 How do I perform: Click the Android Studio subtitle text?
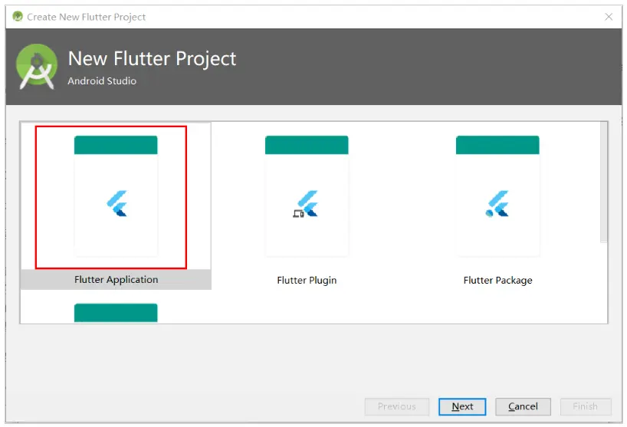(x=102, y=80)
